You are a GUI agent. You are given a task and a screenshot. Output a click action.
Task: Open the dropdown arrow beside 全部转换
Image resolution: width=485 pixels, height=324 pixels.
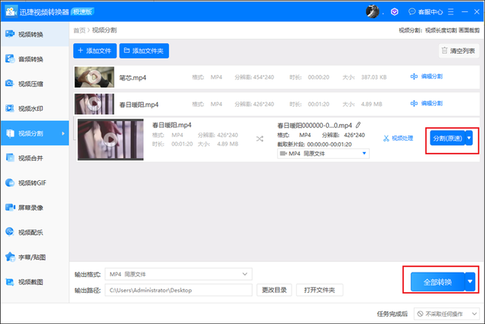[469, 282]
